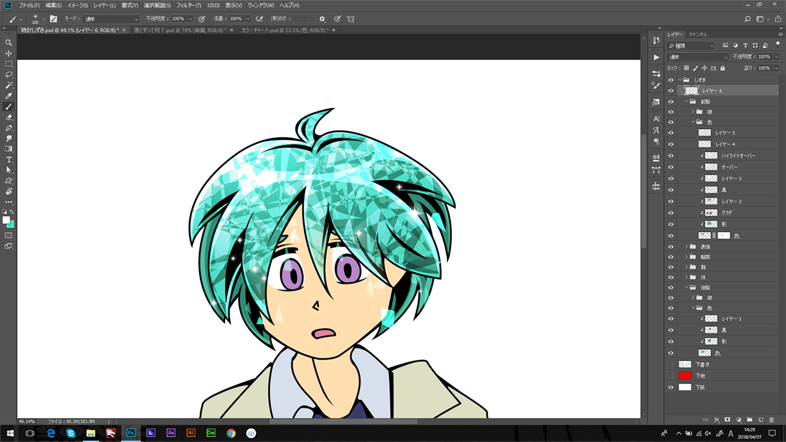Open the layer blend mode dropdown

click(698, 57)
